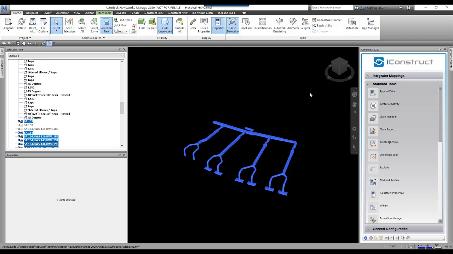
Task: Select Mitered Elbows / Taps first row
Action: click(x=42, y=72)
